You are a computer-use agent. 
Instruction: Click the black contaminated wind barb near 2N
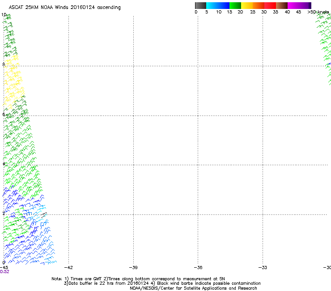[44, 215]
